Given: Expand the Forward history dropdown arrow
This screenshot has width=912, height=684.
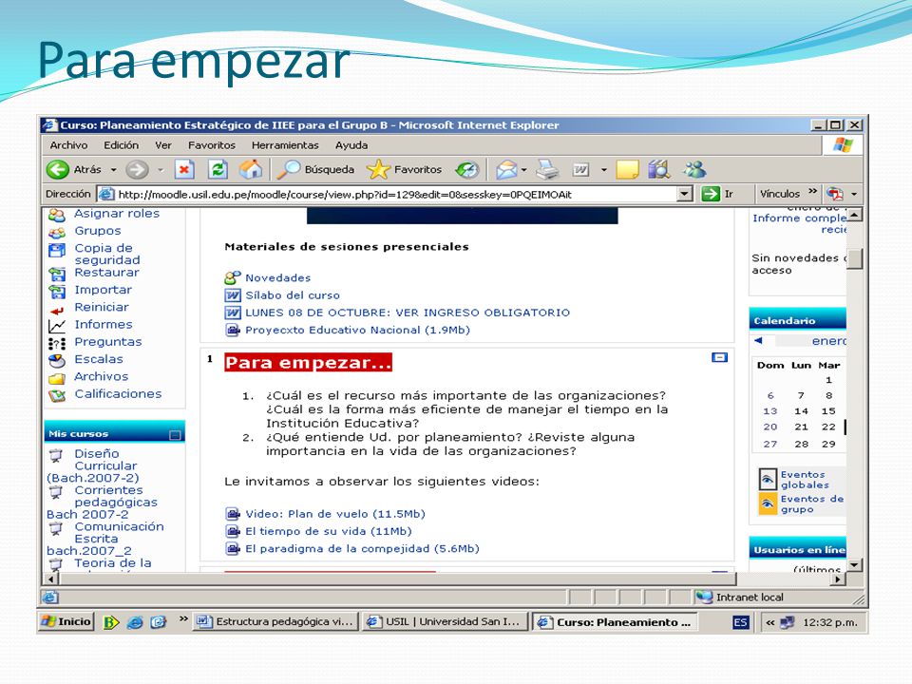Looking at the screenshot, I should click(x=161, y=170).
